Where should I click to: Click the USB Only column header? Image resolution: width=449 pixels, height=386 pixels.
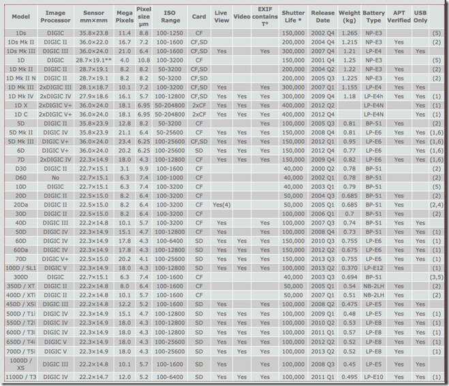pyautogui.click(x=420, y=16)
